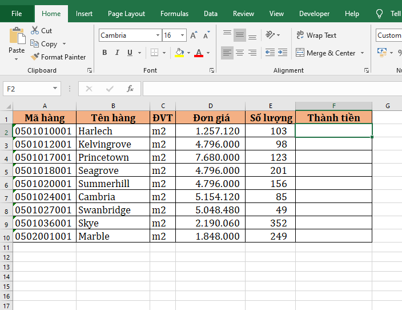The width and height of the screenshot is (402, 310).
Task: Increase font size with large A icon
Action: [194, 35]
